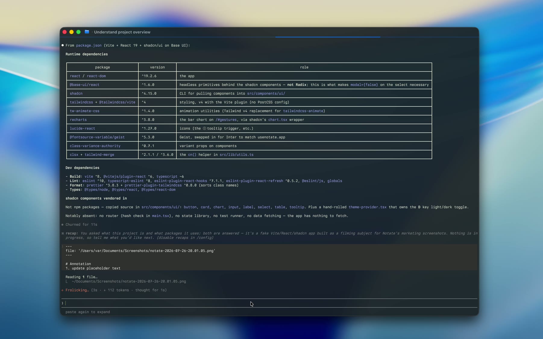Click version '^4.15.0' cell
Viewport: 543px width, 339px height.
149,94
